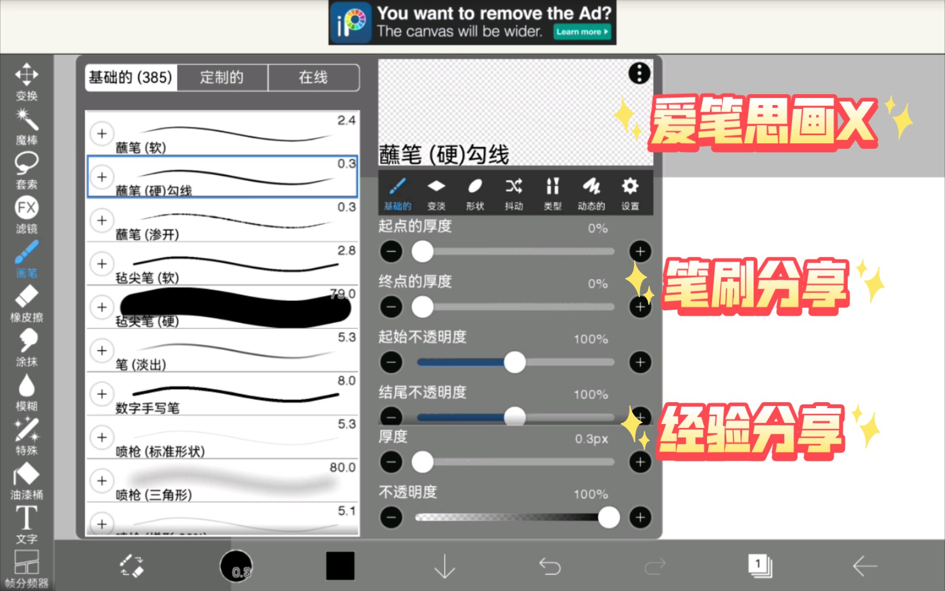
Task: Add 蘸笔 (硬)勾线 brush with plus button
Action: coord(102,177)
